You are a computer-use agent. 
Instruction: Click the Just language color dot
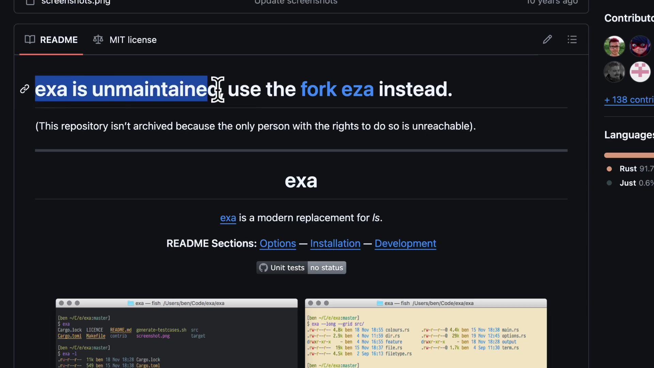609,183
